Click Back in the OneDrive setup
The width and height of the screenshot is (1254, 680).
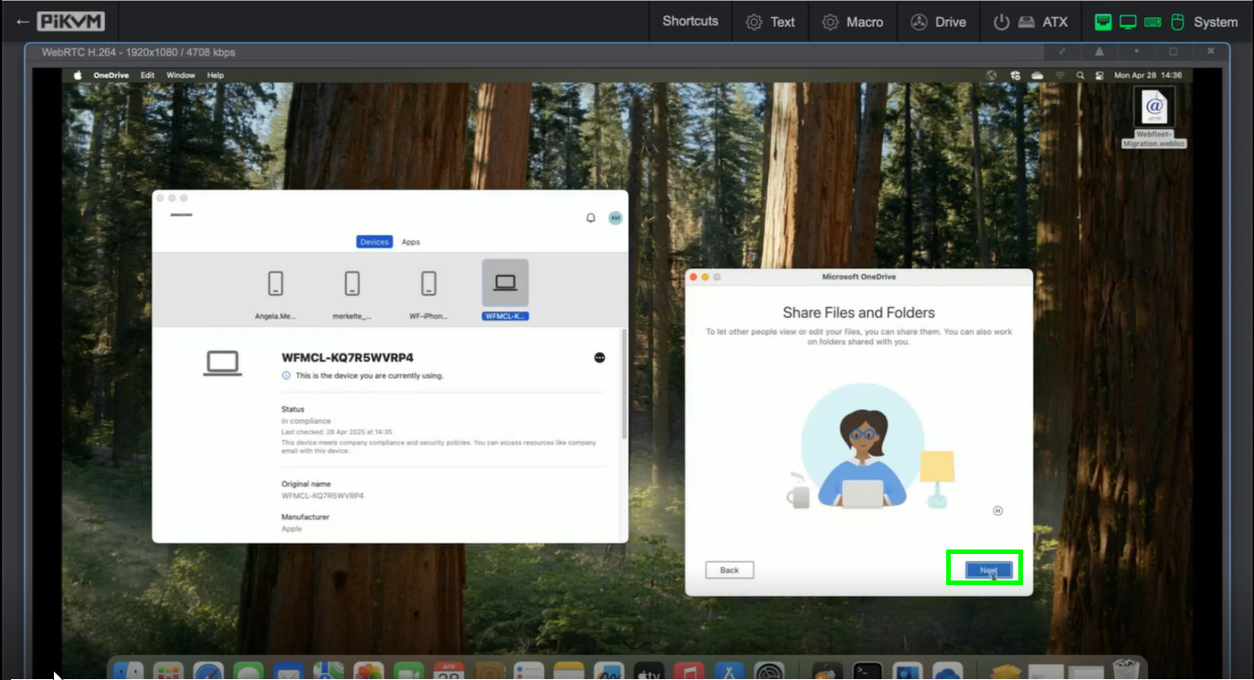730,570
